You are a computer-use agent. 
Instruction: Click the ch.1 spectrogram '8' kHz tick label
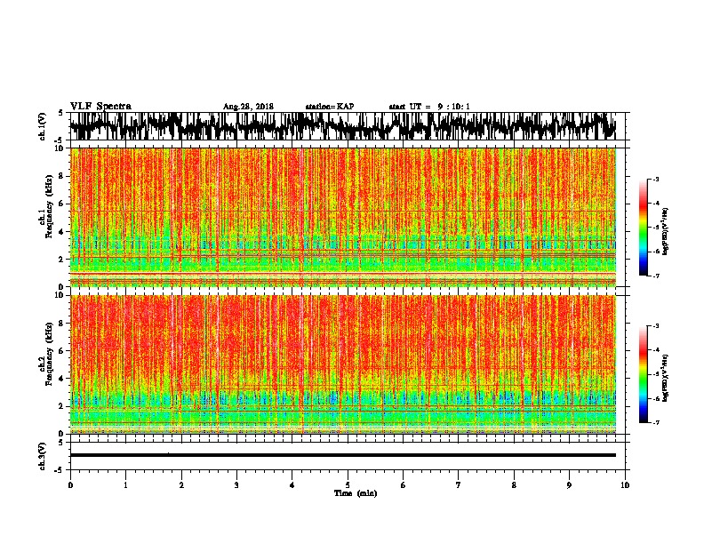[x=61, y=176]
